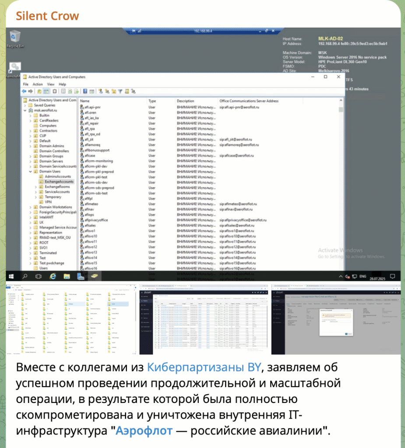Click the taskbar search magnifier icon
This screenshot has width=405, height=448.
pos(25,276)
